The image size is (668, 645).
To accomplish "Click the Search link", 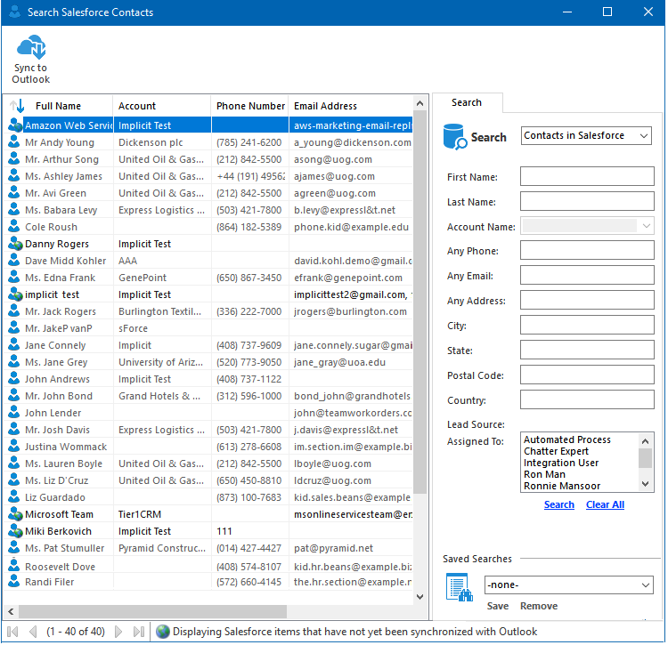I will point(558,504).
